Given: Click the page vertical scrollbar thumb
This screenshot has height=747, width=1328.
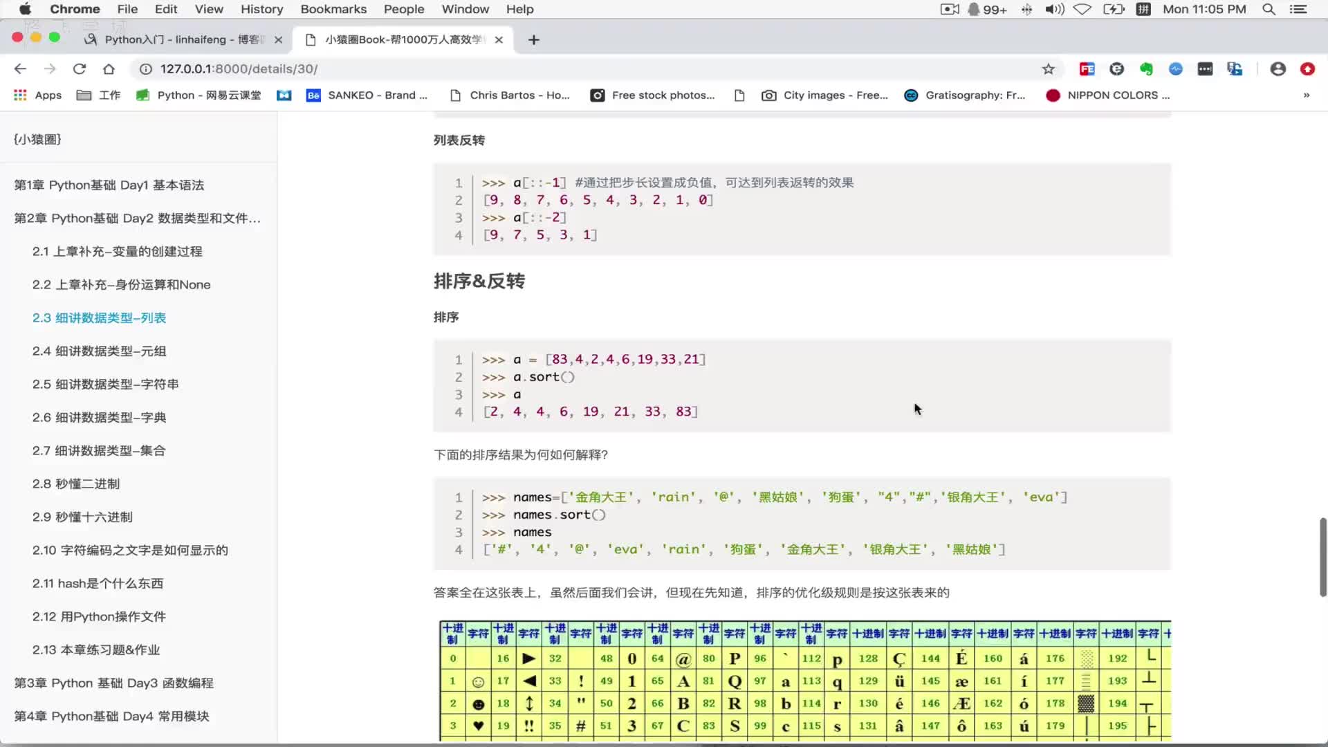Looking at the screenshot, I should click(1322, 557).
